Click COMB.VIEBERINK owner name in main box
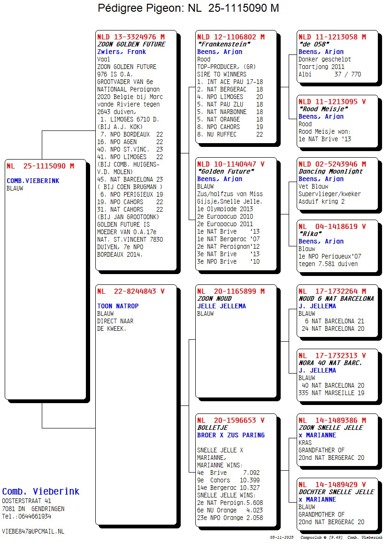Image resolution: width=383 pixels, height=550 pixels. 33,181
